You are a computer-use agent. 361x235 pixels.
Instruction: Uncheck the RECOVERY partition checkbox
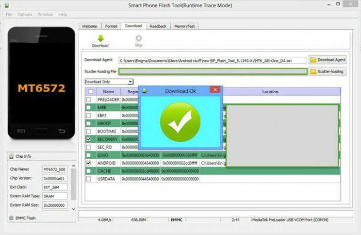[89, 139]
